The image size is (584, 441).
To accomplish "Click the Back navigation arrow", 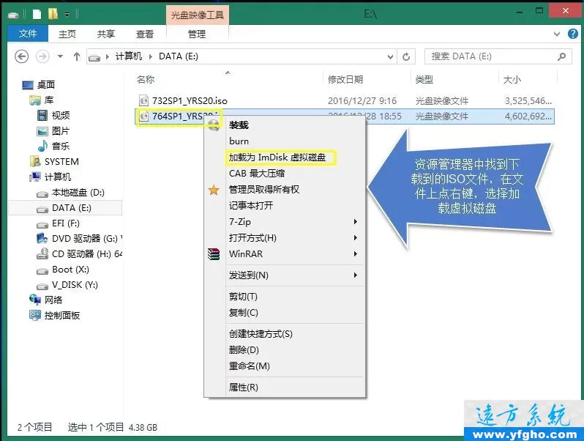I will [x=22, y=56].
